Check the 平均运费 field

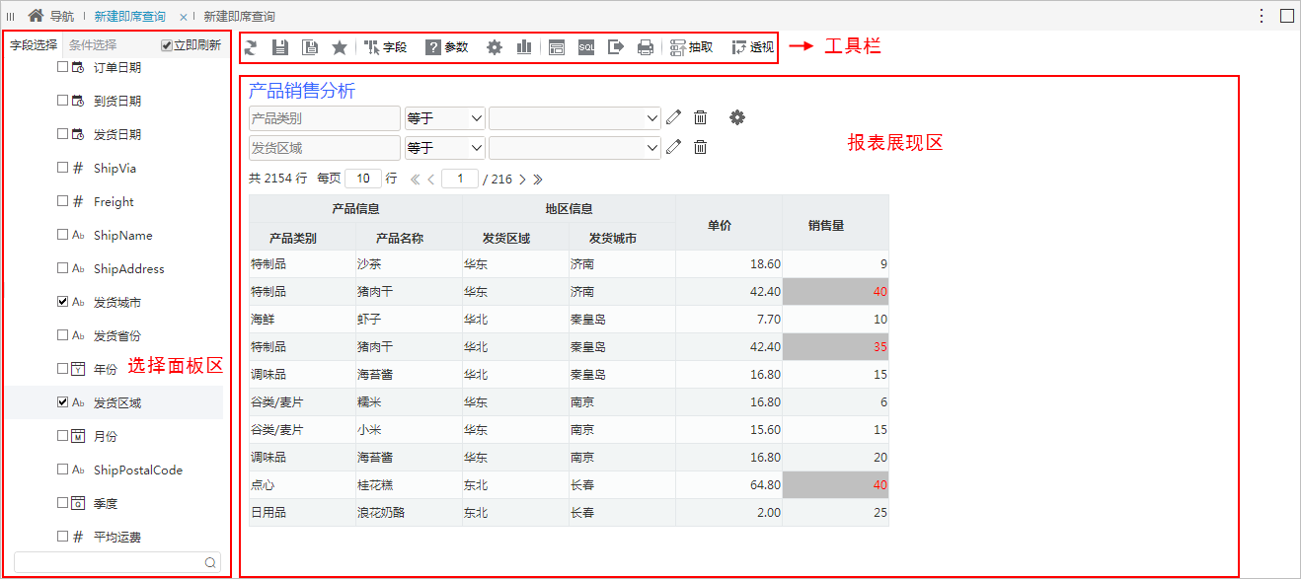pos(63,537)
